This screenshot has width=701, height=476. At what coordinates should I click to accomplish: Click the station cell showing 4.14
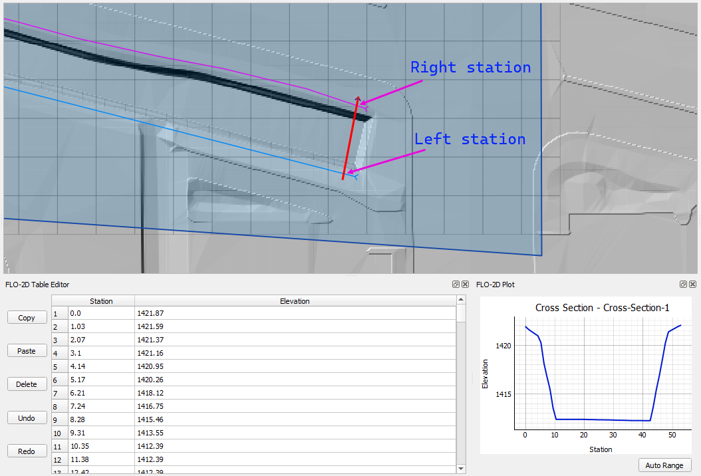click(x=101, y=366)
